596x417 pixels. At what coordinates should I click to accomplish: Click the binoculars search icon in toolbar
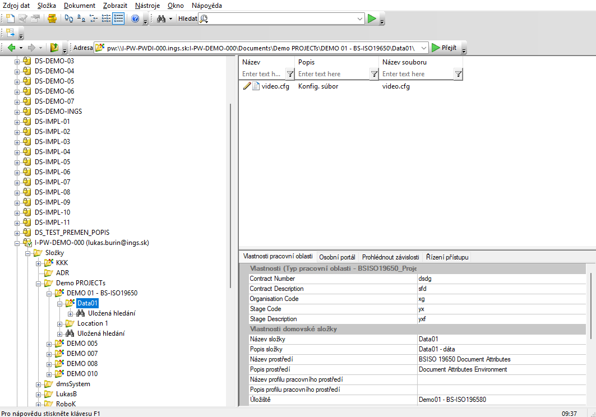tap(161, 18)
